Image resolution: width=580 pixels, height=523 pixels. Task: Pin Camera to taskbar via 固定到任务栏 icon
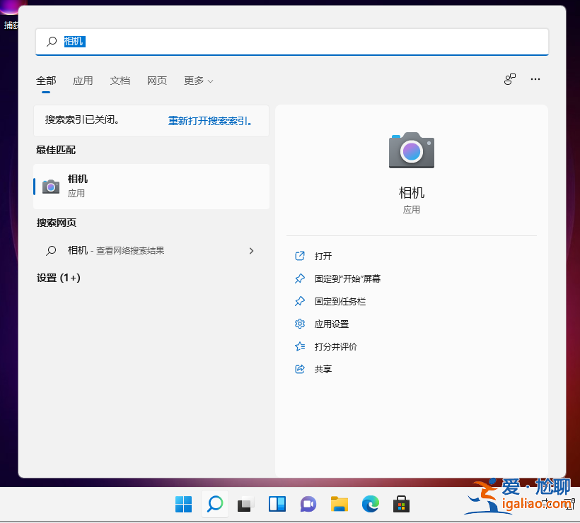300,301
